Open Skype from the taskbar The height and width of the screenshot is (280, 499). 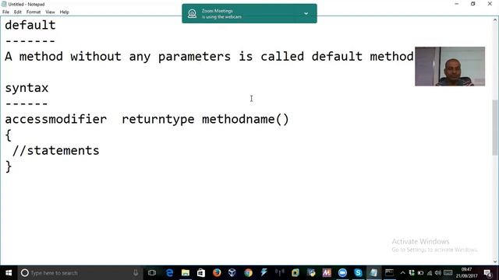click(358, 273)
